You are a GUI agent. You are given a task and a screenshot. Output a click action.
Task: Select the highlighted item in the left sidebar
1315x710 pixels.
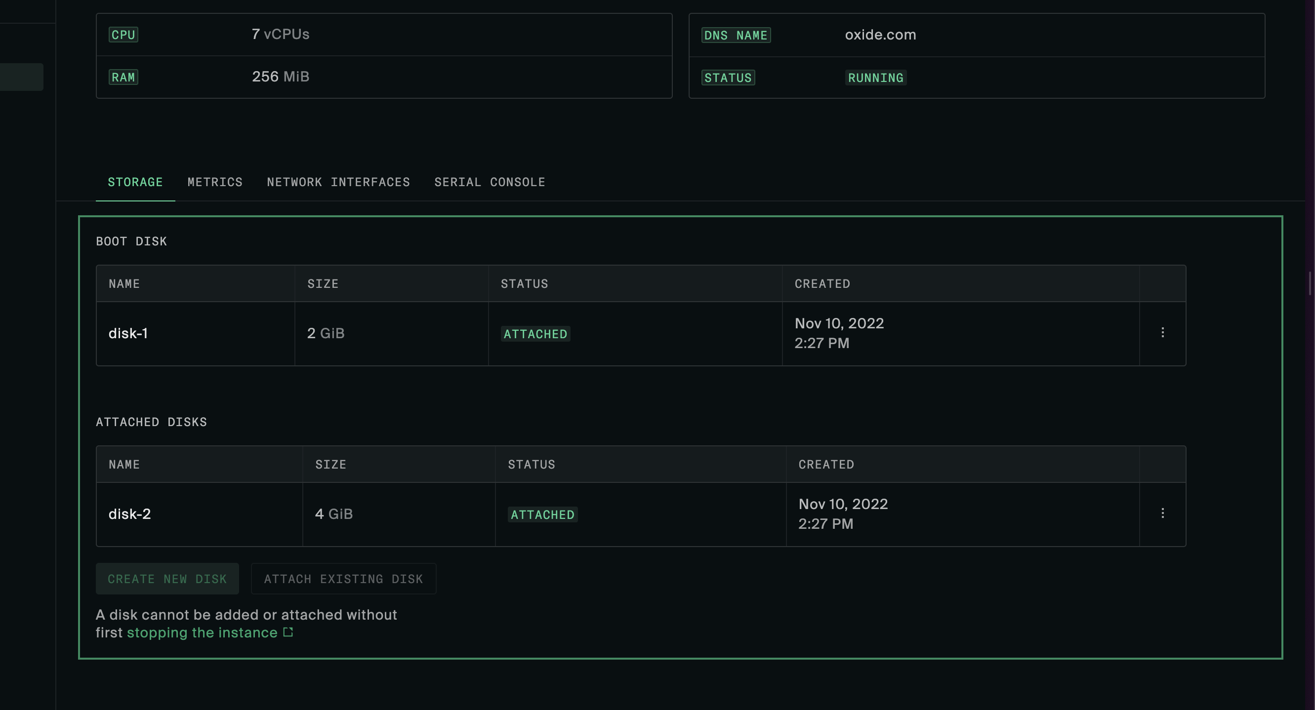(x=21, y=77)
